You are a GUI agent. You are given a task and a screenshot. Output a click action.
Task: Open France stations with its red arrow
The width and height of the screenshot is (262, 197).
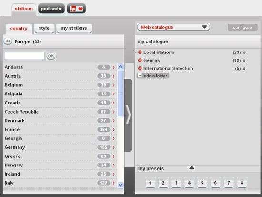[x=114, y=130]
